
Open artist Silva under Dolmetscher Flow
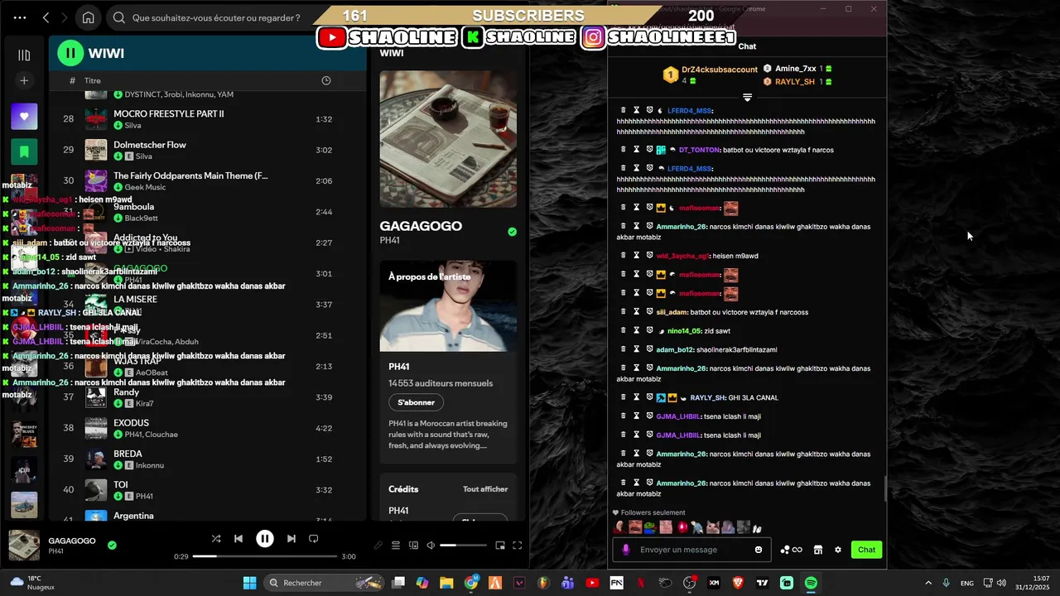[x=143, y=156]
